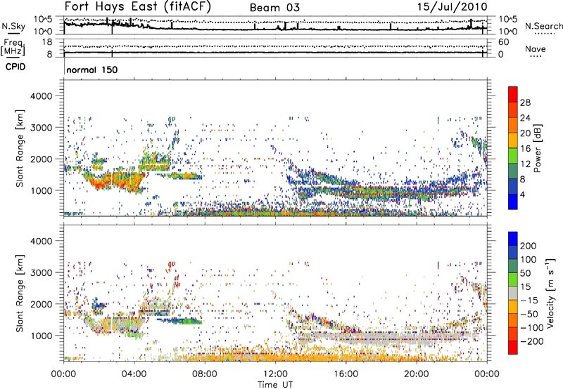Click the "1000" tick label on power panel
Image resolution: width=563 pixels, height=389 pixels.
[42, 190]
